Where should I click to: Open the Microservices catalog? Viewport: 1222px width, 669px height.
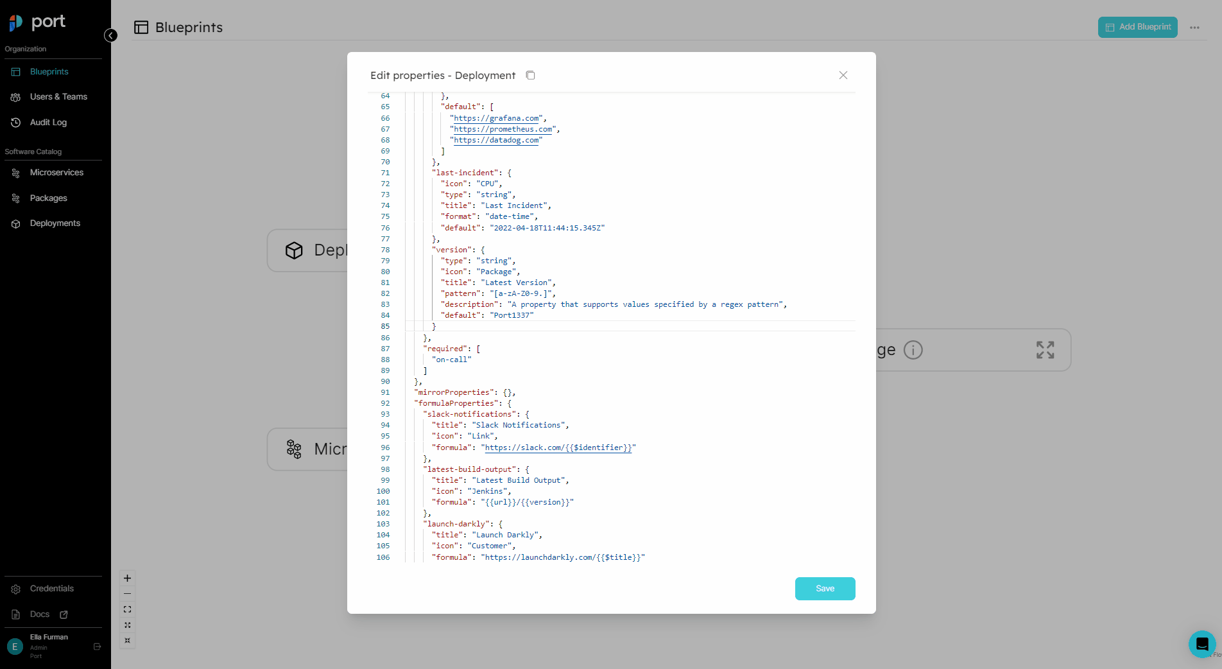(x=56, y=173)
